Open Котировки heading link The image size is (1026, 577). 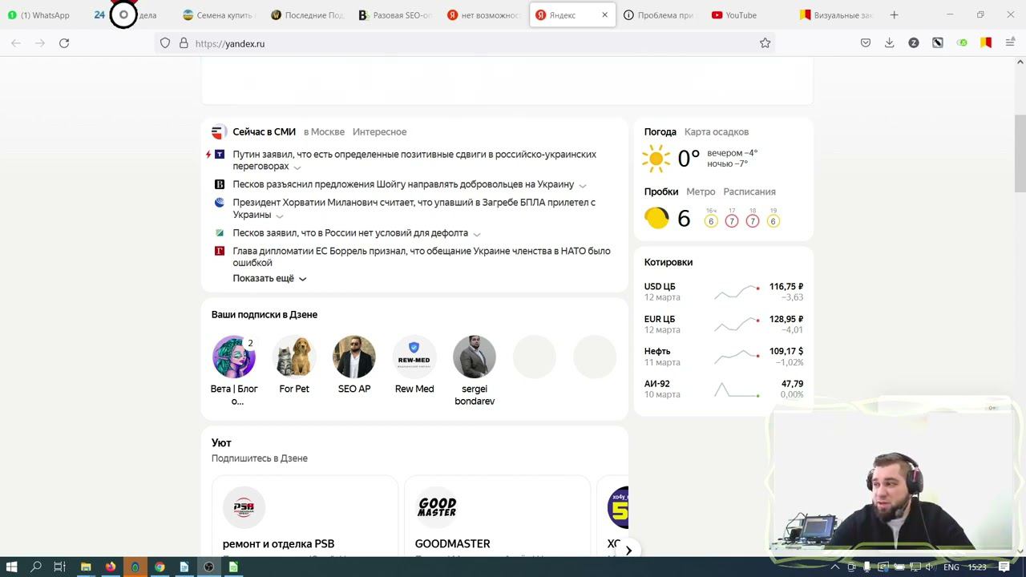[669, 262]
